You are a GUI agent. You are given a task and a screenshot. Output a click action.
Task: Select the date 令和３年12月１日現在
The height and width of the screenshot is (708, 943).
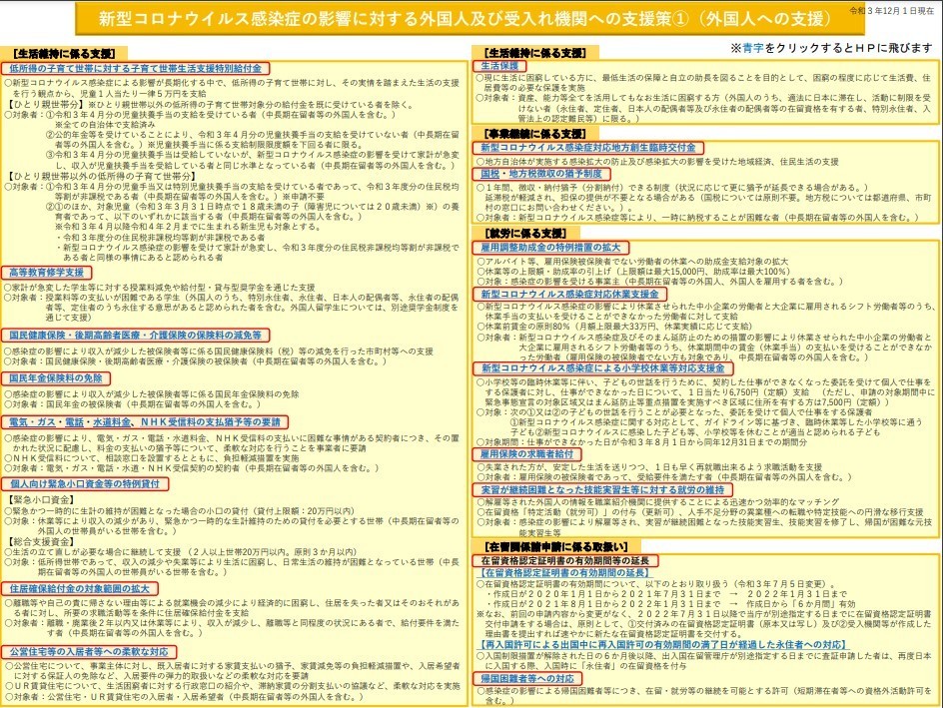tap(891, 11)
